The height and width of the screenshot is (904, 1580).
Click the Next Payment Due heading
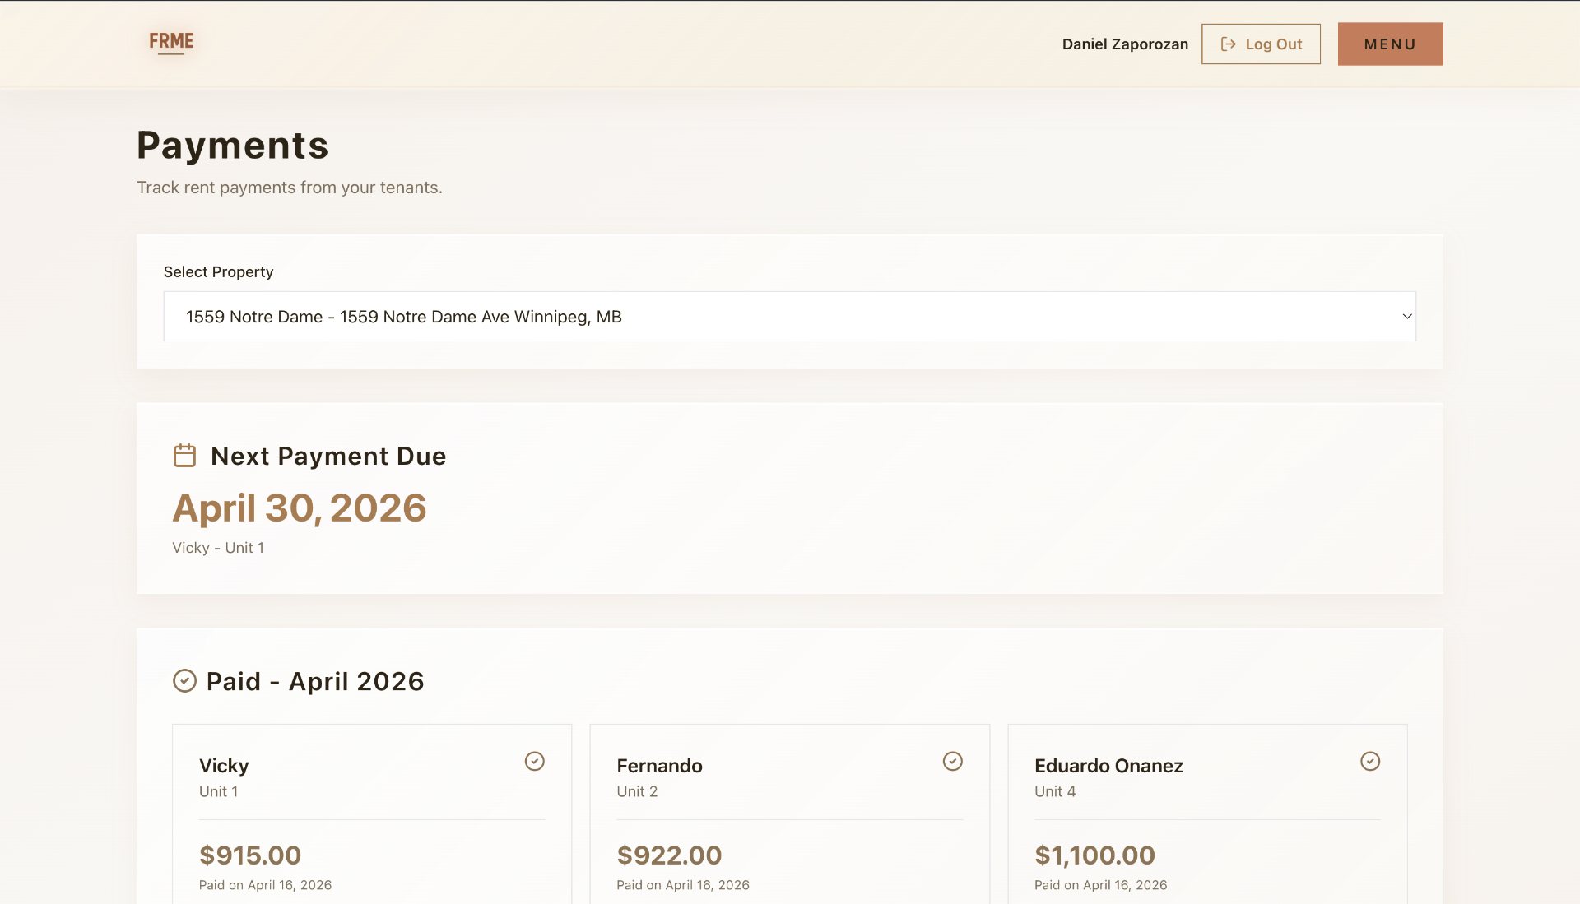point(328,457)
